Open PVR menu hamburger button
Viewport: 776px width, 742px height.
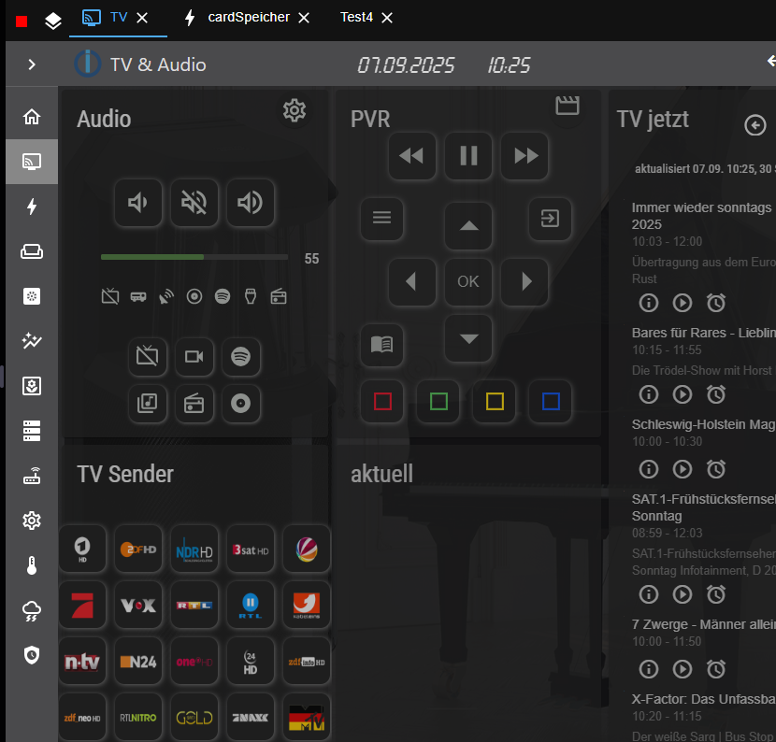(381, 219)
